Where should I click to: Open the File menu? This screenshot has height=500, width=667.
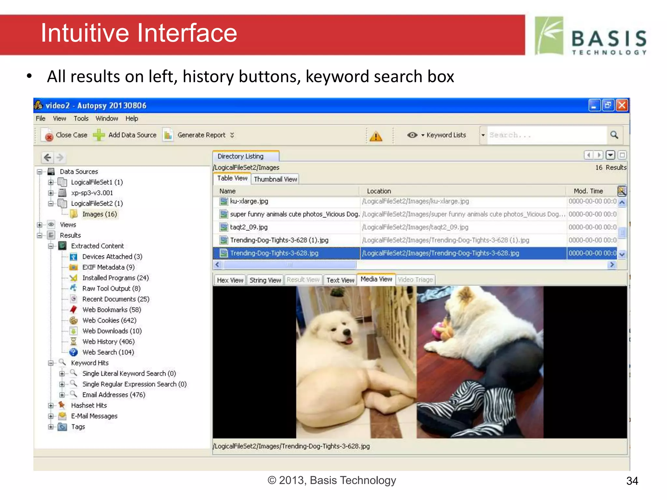(40, 118)
